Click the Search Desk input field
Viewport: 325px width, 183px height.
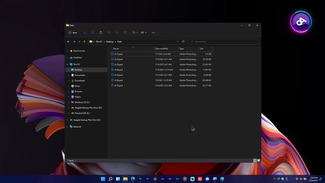pos(224,42)
